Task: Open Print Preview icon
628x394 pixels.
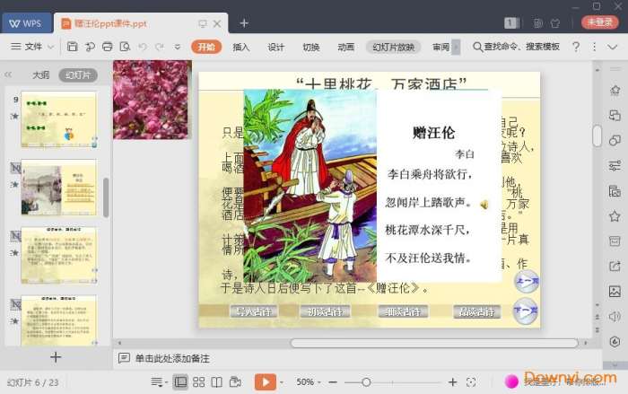Action: (x=125, y=47)
